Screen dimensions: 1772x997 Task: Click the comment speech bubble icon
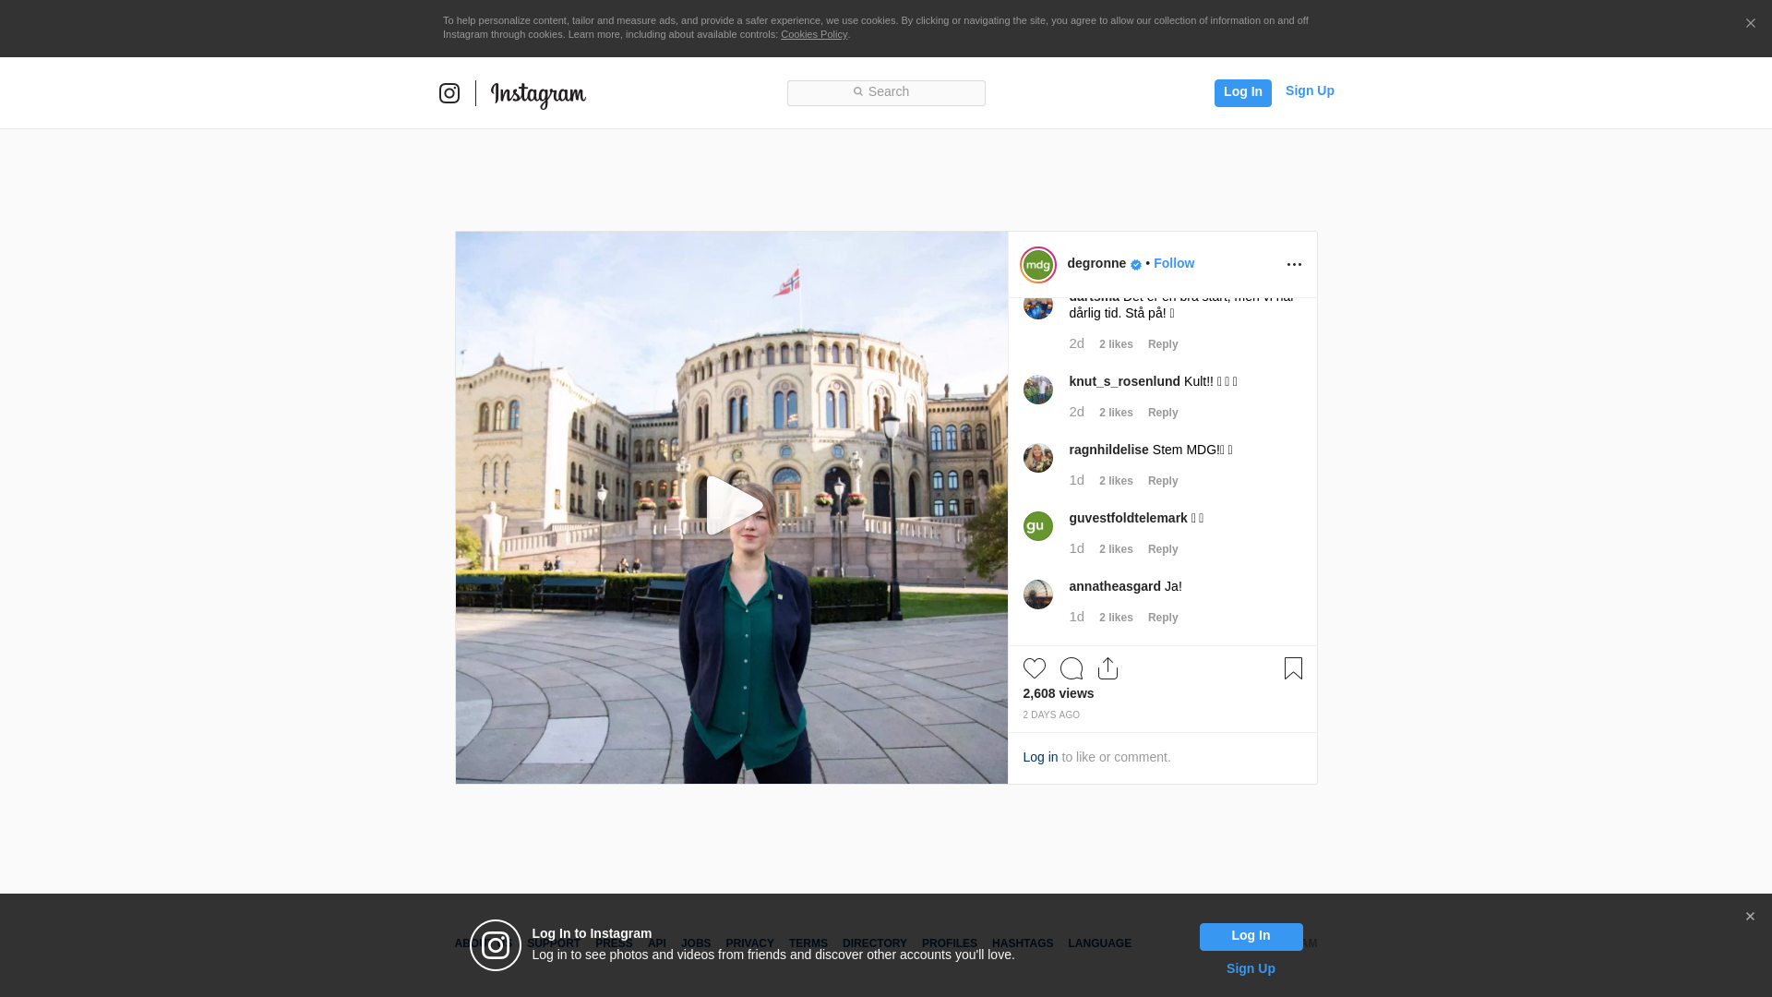pyautogui.click(x=1072, y=668)
